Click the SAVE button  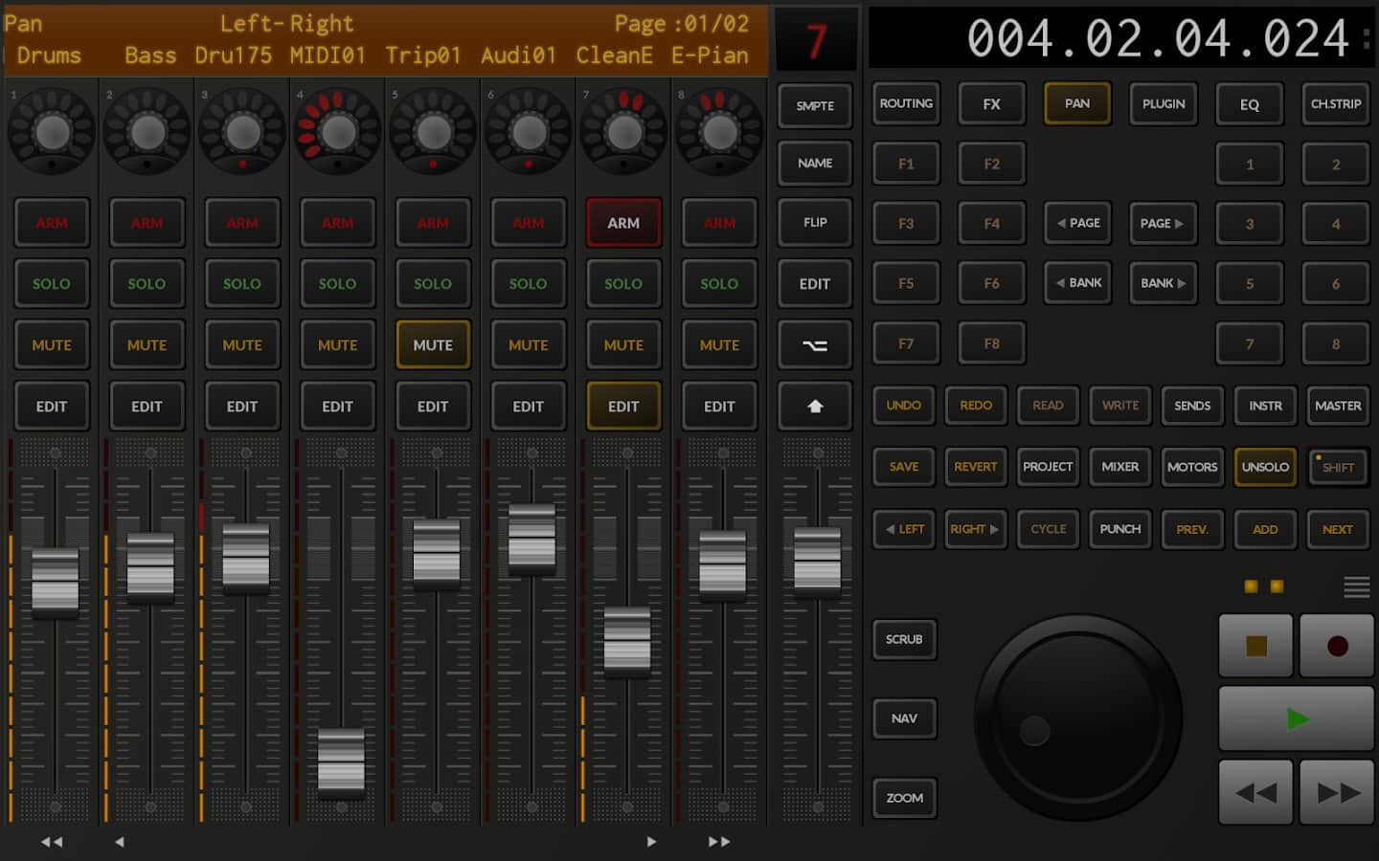click(903, 467)
